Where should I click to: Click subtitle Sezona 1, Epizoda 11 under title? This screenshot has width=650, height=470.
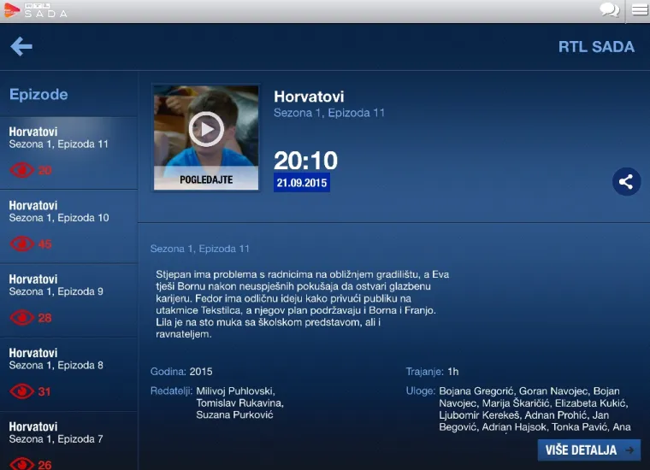[x=329, y=113]
